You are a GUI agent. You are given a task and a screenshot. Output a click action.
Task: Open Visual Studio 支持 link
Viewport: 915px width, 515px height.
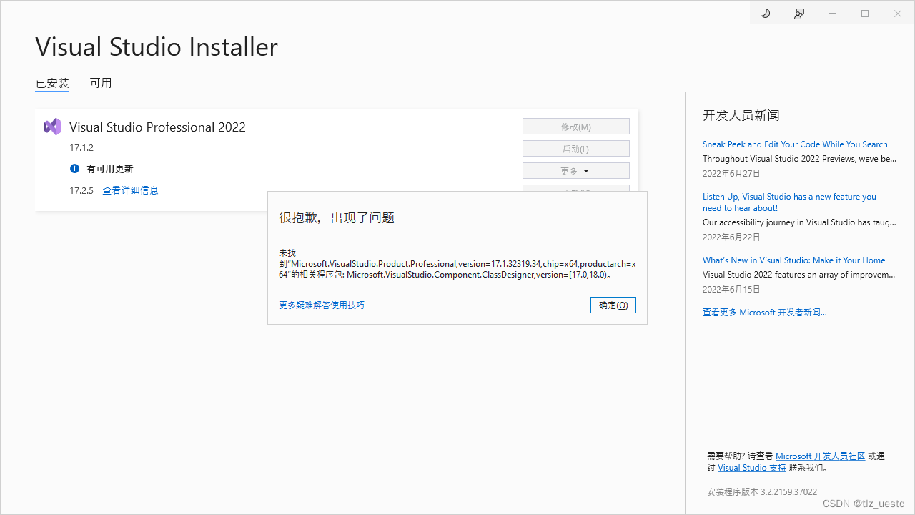[752, 468]
